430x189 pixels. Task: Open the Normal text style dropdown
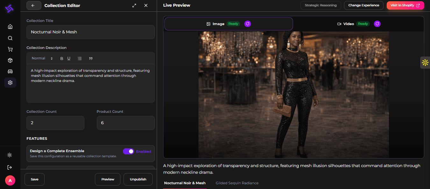[42, 58]
